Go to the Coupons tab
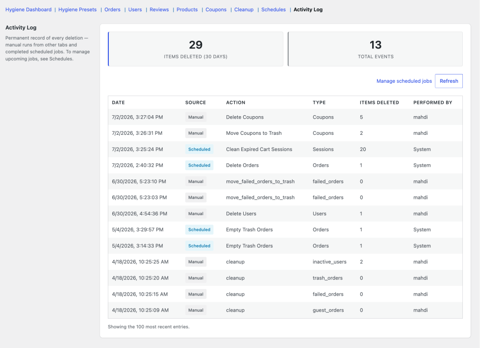Viewport: 480px width, 348px height. [x=216, y=9]
